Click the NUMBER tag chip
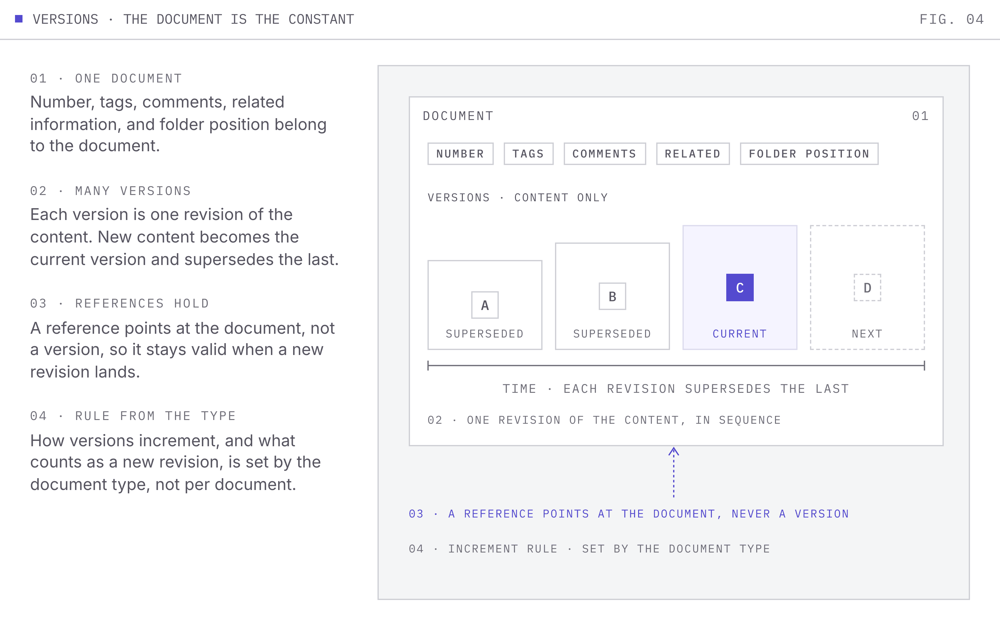The height and width of the screenshot is (625, 1000). (460, 154)
